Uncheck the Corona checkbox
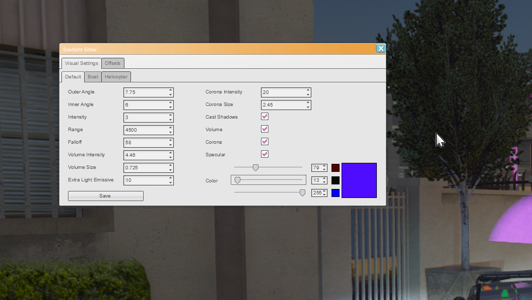This screenshot has height=300, width=532. 264,142
